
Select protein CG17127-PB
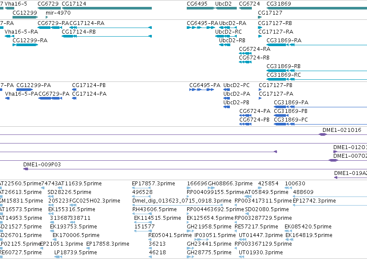tap(276, 85)
